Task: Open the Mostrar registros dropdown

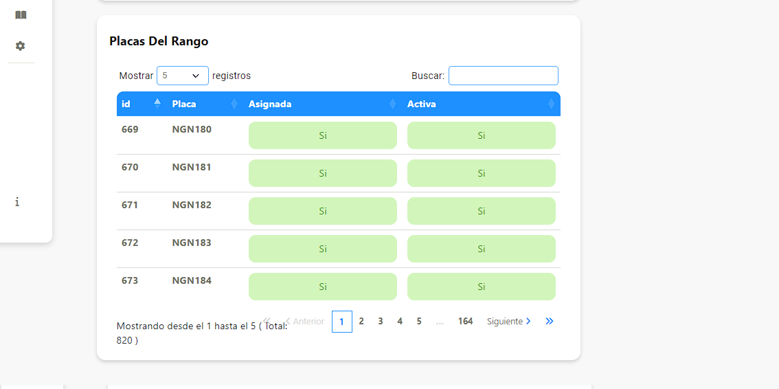Action: 182,76
